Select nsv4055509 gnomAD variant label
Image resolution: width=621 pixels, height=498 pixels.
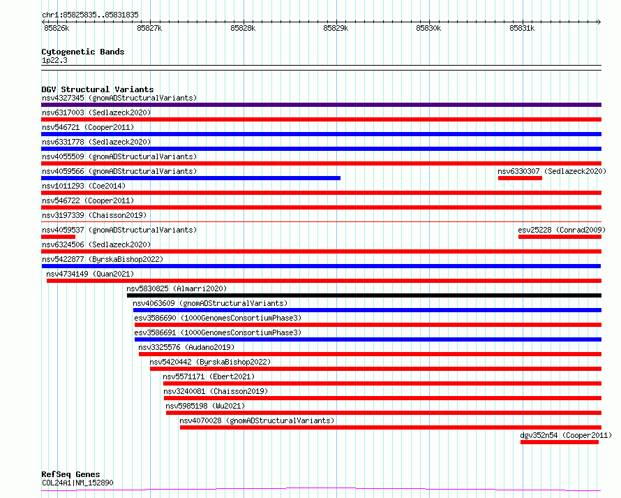coord(119,156)
